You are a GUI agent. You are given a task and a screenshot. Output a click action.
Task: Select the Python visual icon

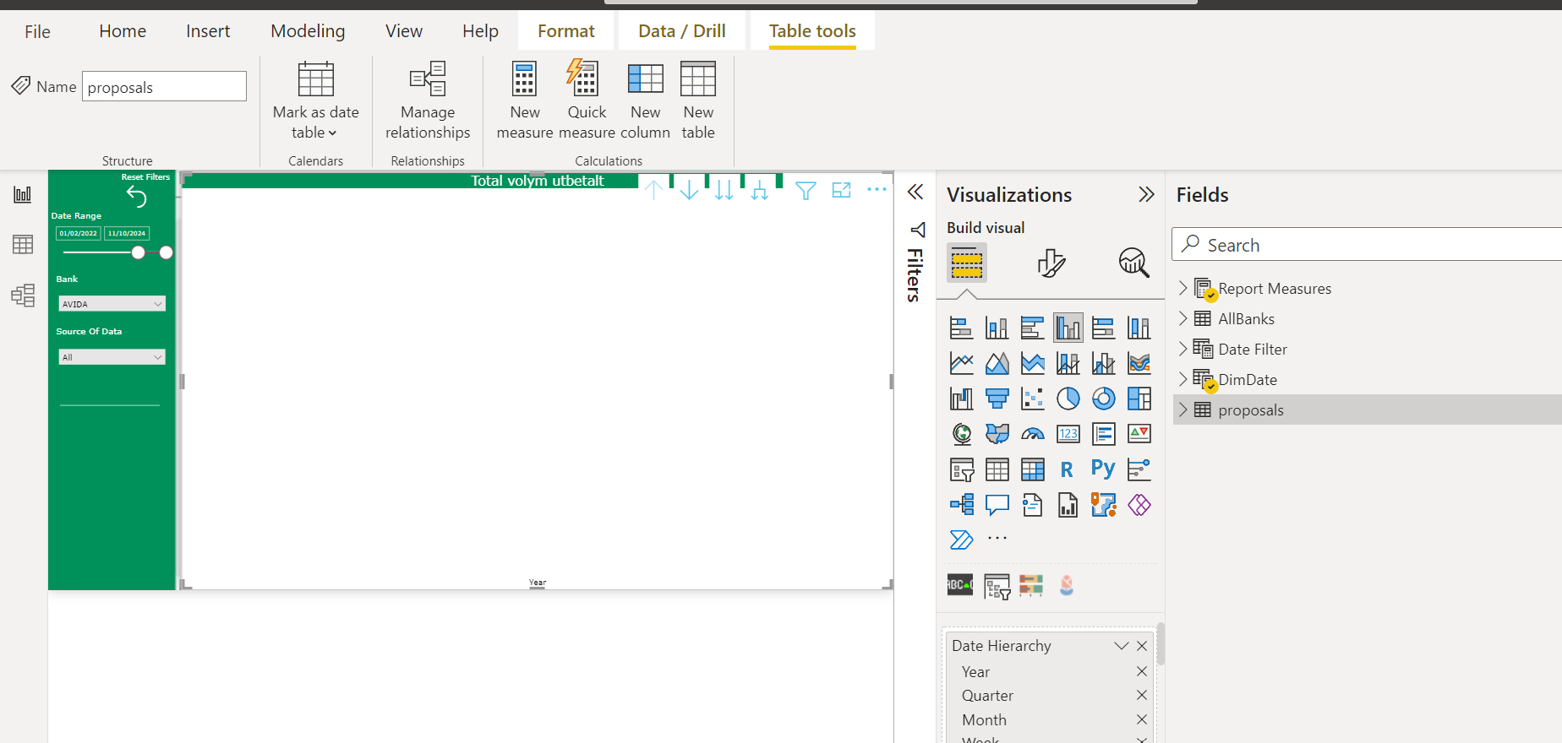1103,469
